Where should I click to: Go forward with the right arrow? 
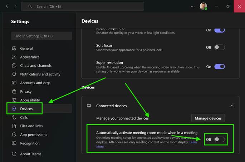click(x=15, y=6)
